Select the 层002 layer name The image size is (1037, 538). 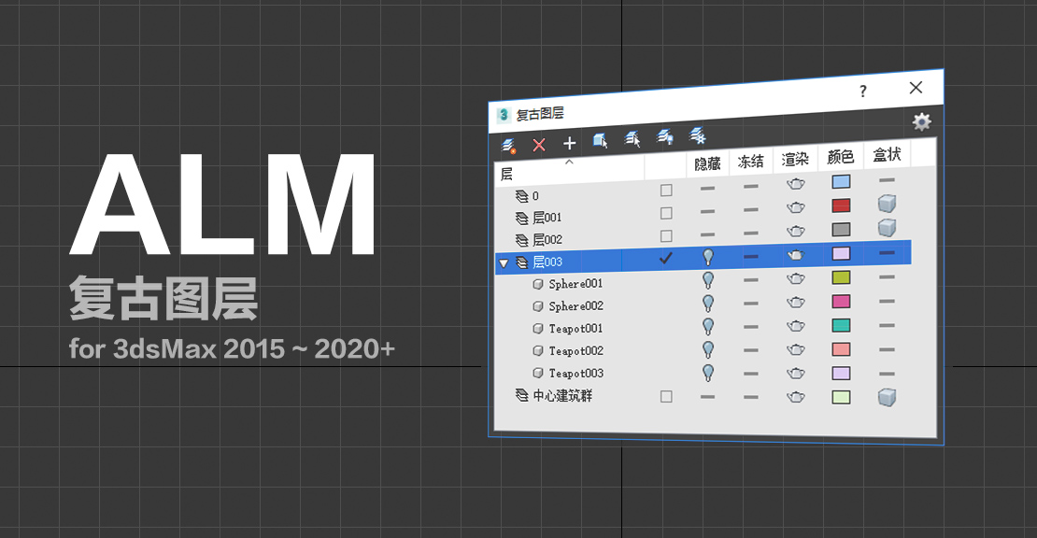click(547, 239)
